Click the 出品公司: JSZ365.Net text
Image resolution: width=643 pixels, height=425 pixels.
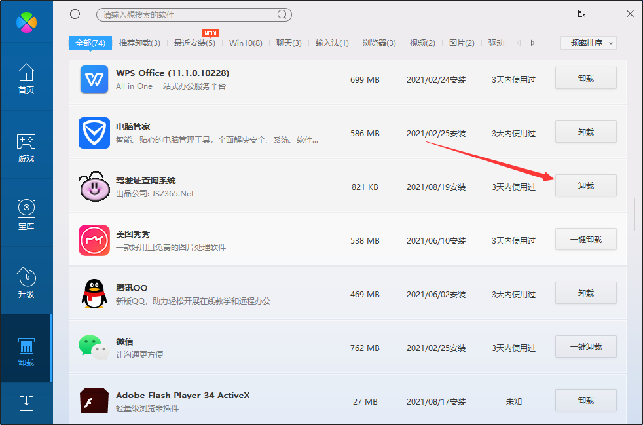(x=155, y=194)
